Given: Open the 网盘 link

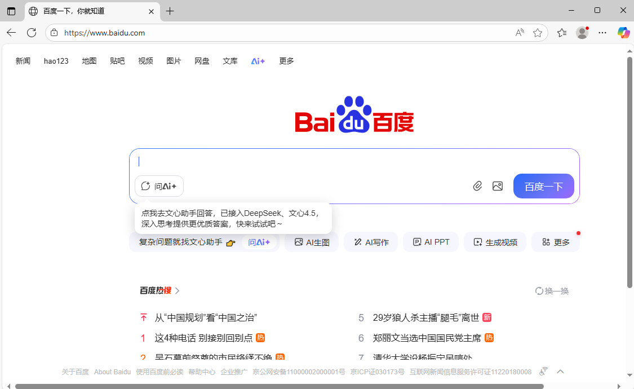Looking at the screenshot, I should [x=202, y=61].
